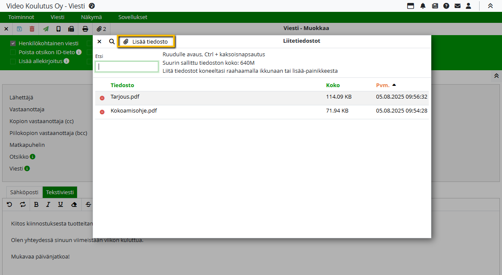Click the Etsi search input field
Image resolution: width=502 pixels, height=275 pixels.
point(127,67)
